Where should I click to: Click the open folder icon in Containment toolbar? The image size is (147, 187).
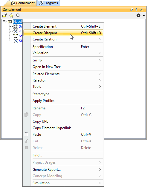(x=4, y=16)
